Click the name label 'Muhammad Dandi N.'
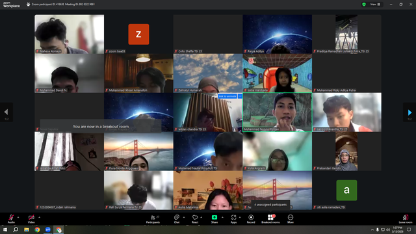416x234 pixels. [x=53, y=90]
